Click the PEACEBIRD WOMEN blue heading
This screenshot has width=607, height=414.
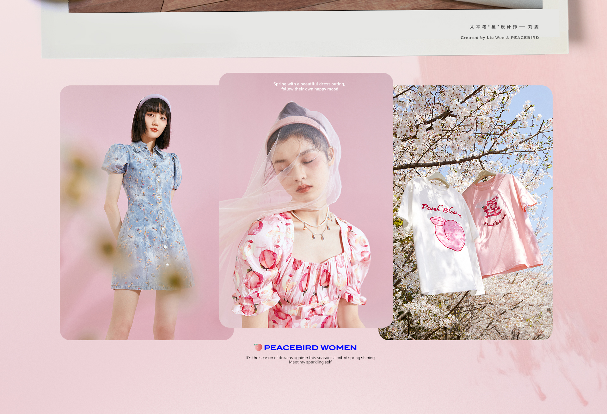[x=310, y=348]
